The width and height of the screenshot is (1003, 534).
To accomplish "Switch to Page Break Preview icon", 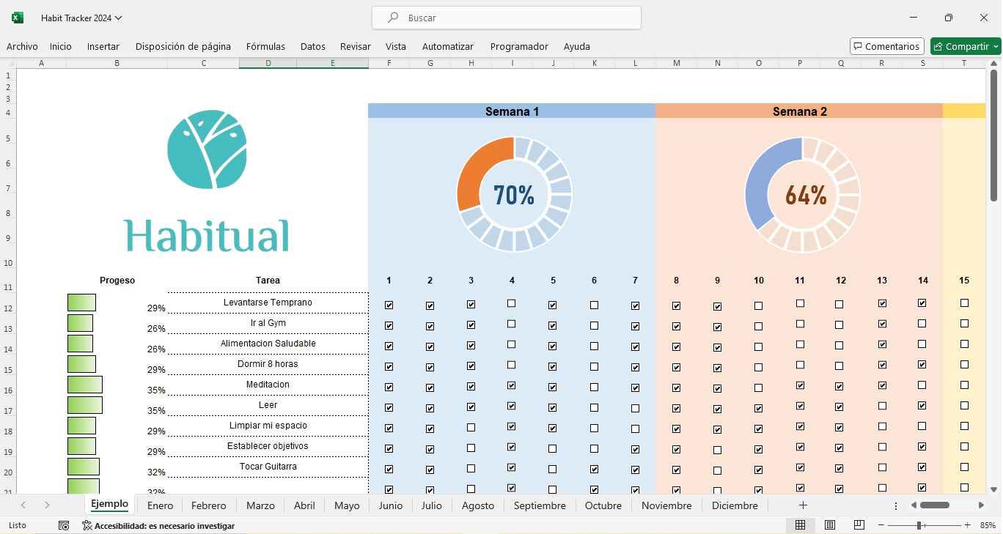I will 859,525.
